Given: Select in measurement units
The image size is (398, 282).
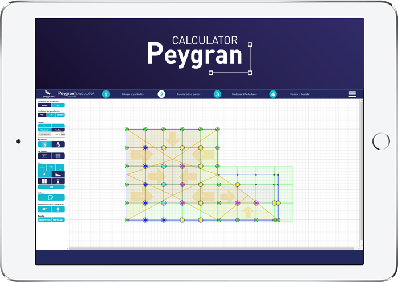Looking at the screenshot, I should [x=58, y=105].
